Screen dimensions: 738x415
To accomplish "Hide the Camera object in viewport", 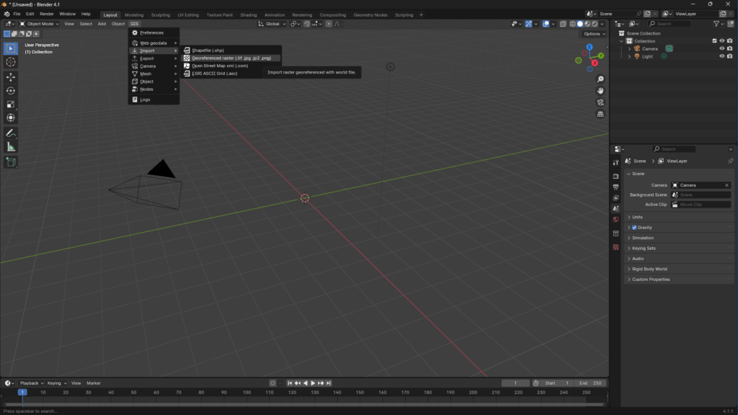I will pyautogui.click(x=721, y=49).
